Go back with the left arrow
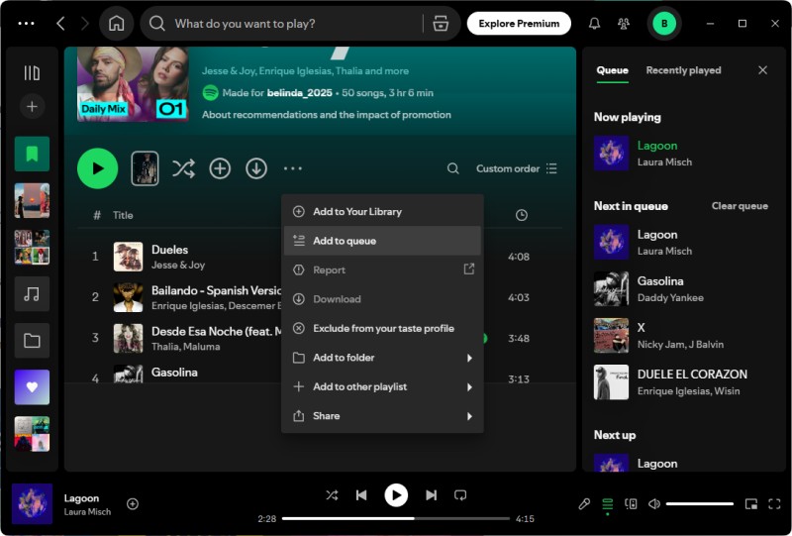 point(60,23)
